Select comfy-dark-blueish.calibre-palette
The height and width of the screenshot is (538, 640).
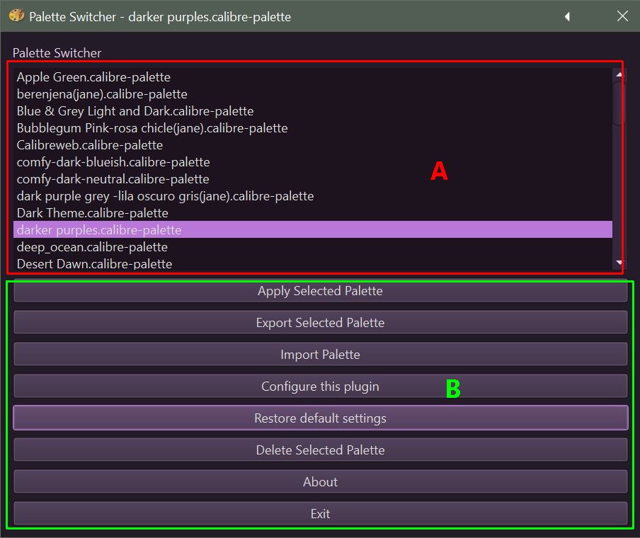tap(313, 162)
